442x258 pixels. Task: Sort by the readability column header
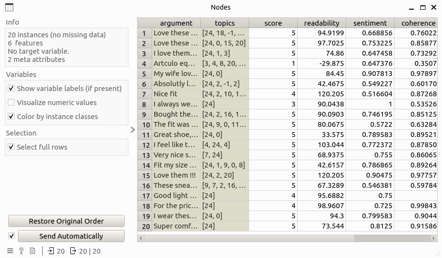[322, 23]
